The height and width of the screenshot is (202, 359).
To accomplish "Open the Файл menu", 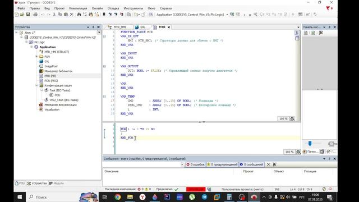I will (21, 8).
